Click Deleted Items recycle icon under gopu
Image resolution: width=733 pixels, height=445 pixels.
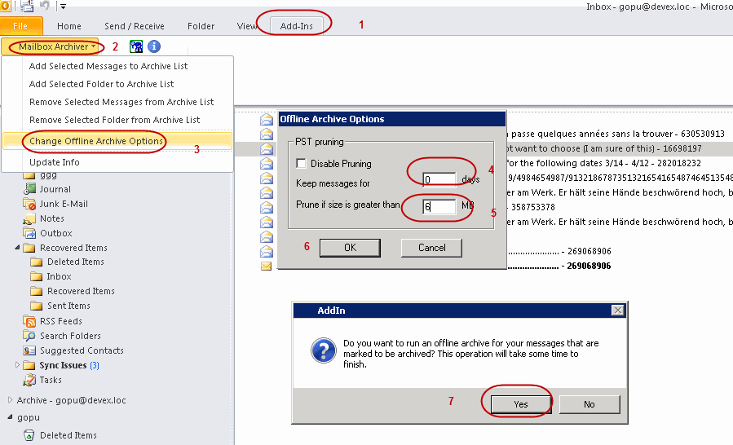(x=29, y=435)
